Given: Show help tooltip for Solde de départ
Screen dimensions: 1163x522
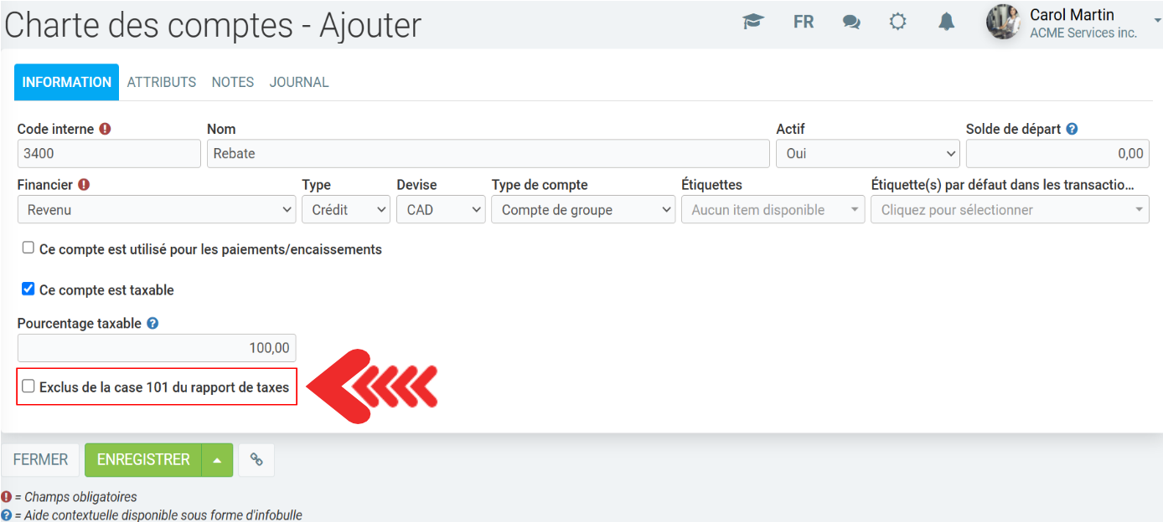Looking at the screenshot, I should click(x=1072, y=130).
